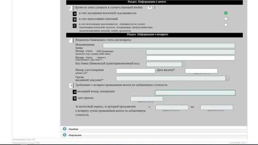Expand the Ошибки panel

point(154,129)
